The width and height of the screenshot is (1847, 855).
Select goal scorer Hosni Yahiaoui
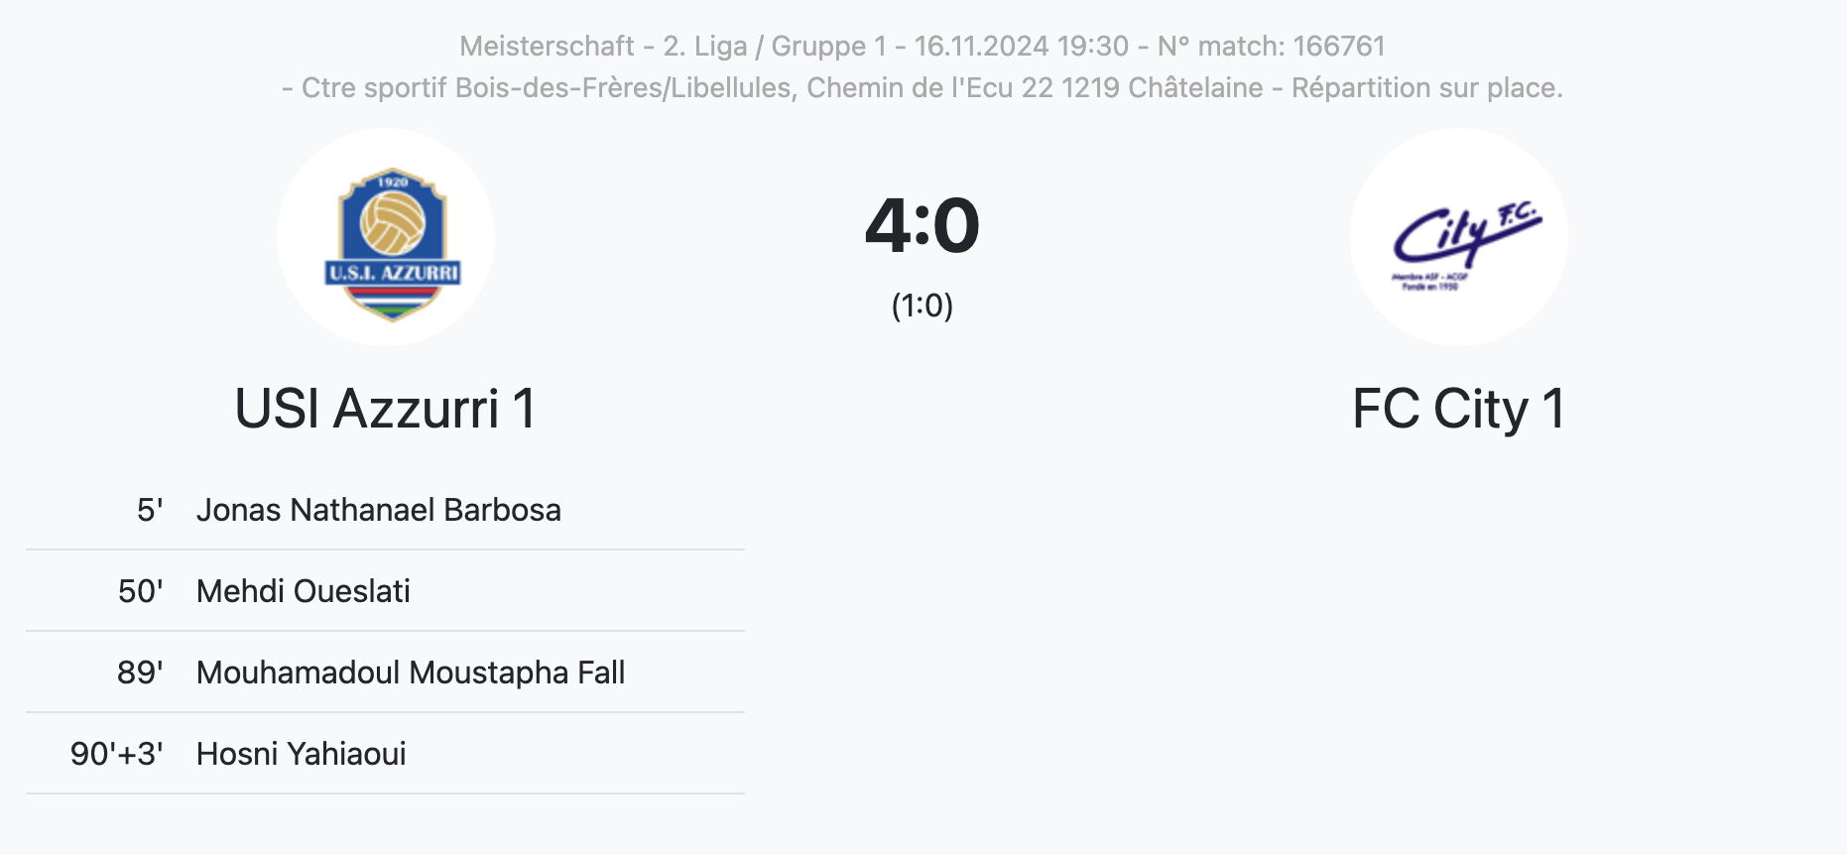[302, 754]
